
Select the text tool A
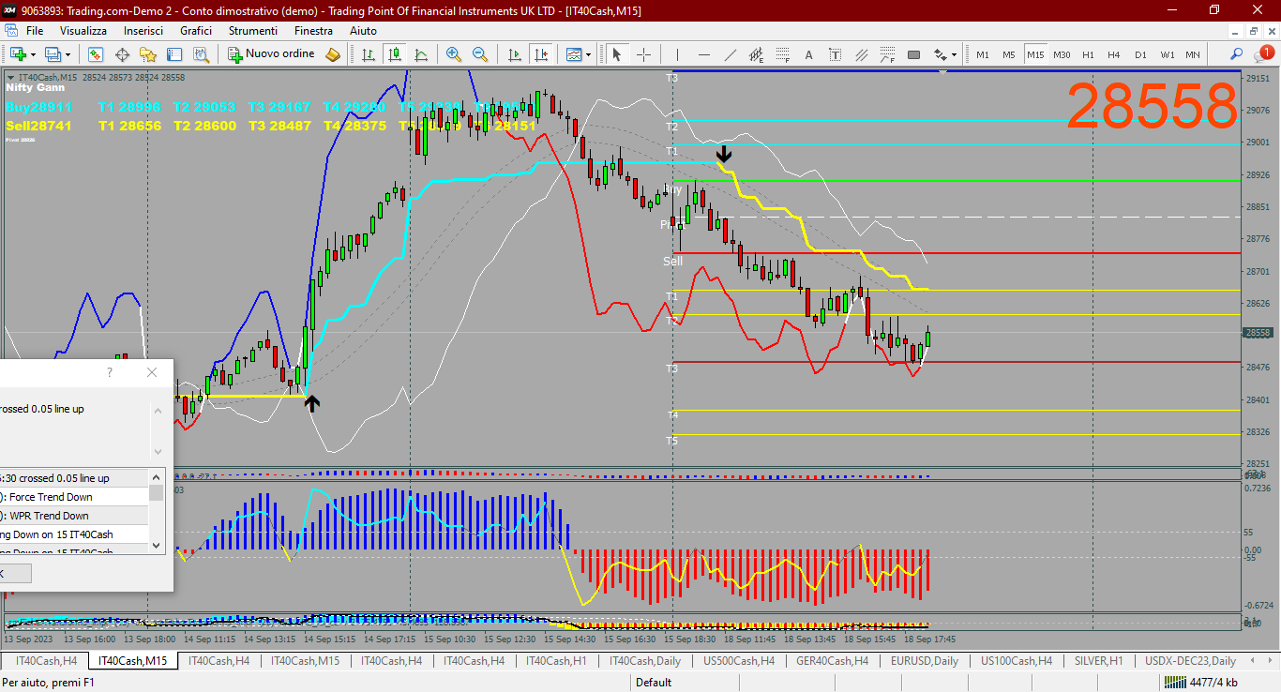click(808, 54)
